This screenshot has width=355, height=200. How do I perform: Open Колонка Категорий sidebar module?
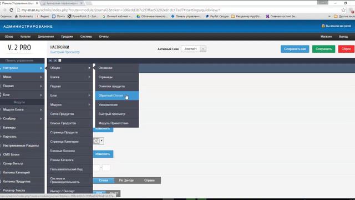click(22, 172)
